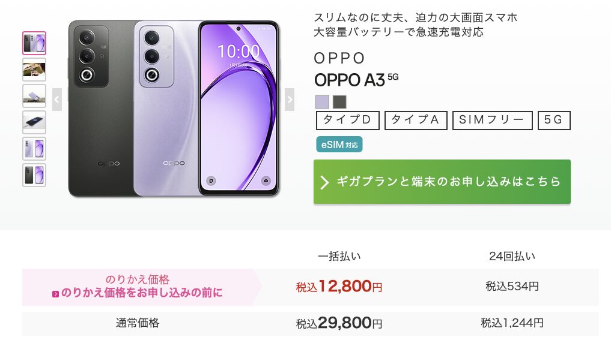Select the third thumbnail image

point(34,96)
